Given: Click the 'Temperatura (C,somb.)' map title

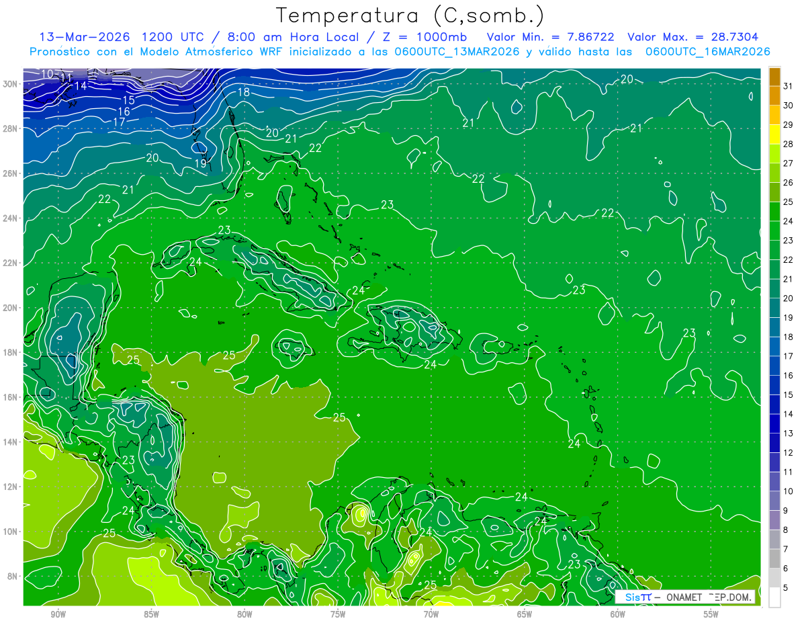Looking at the screenshot, I should click(410, 16).
